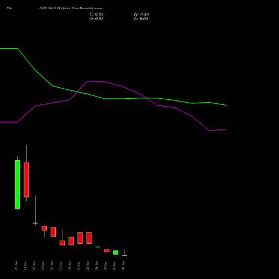
Task: Select the tallest red candlestick
Action: [x=26, y=180]
